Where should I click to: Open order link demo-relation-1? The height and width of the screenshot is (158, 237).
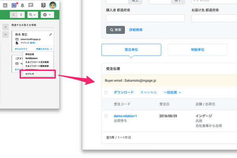point(125,116)
